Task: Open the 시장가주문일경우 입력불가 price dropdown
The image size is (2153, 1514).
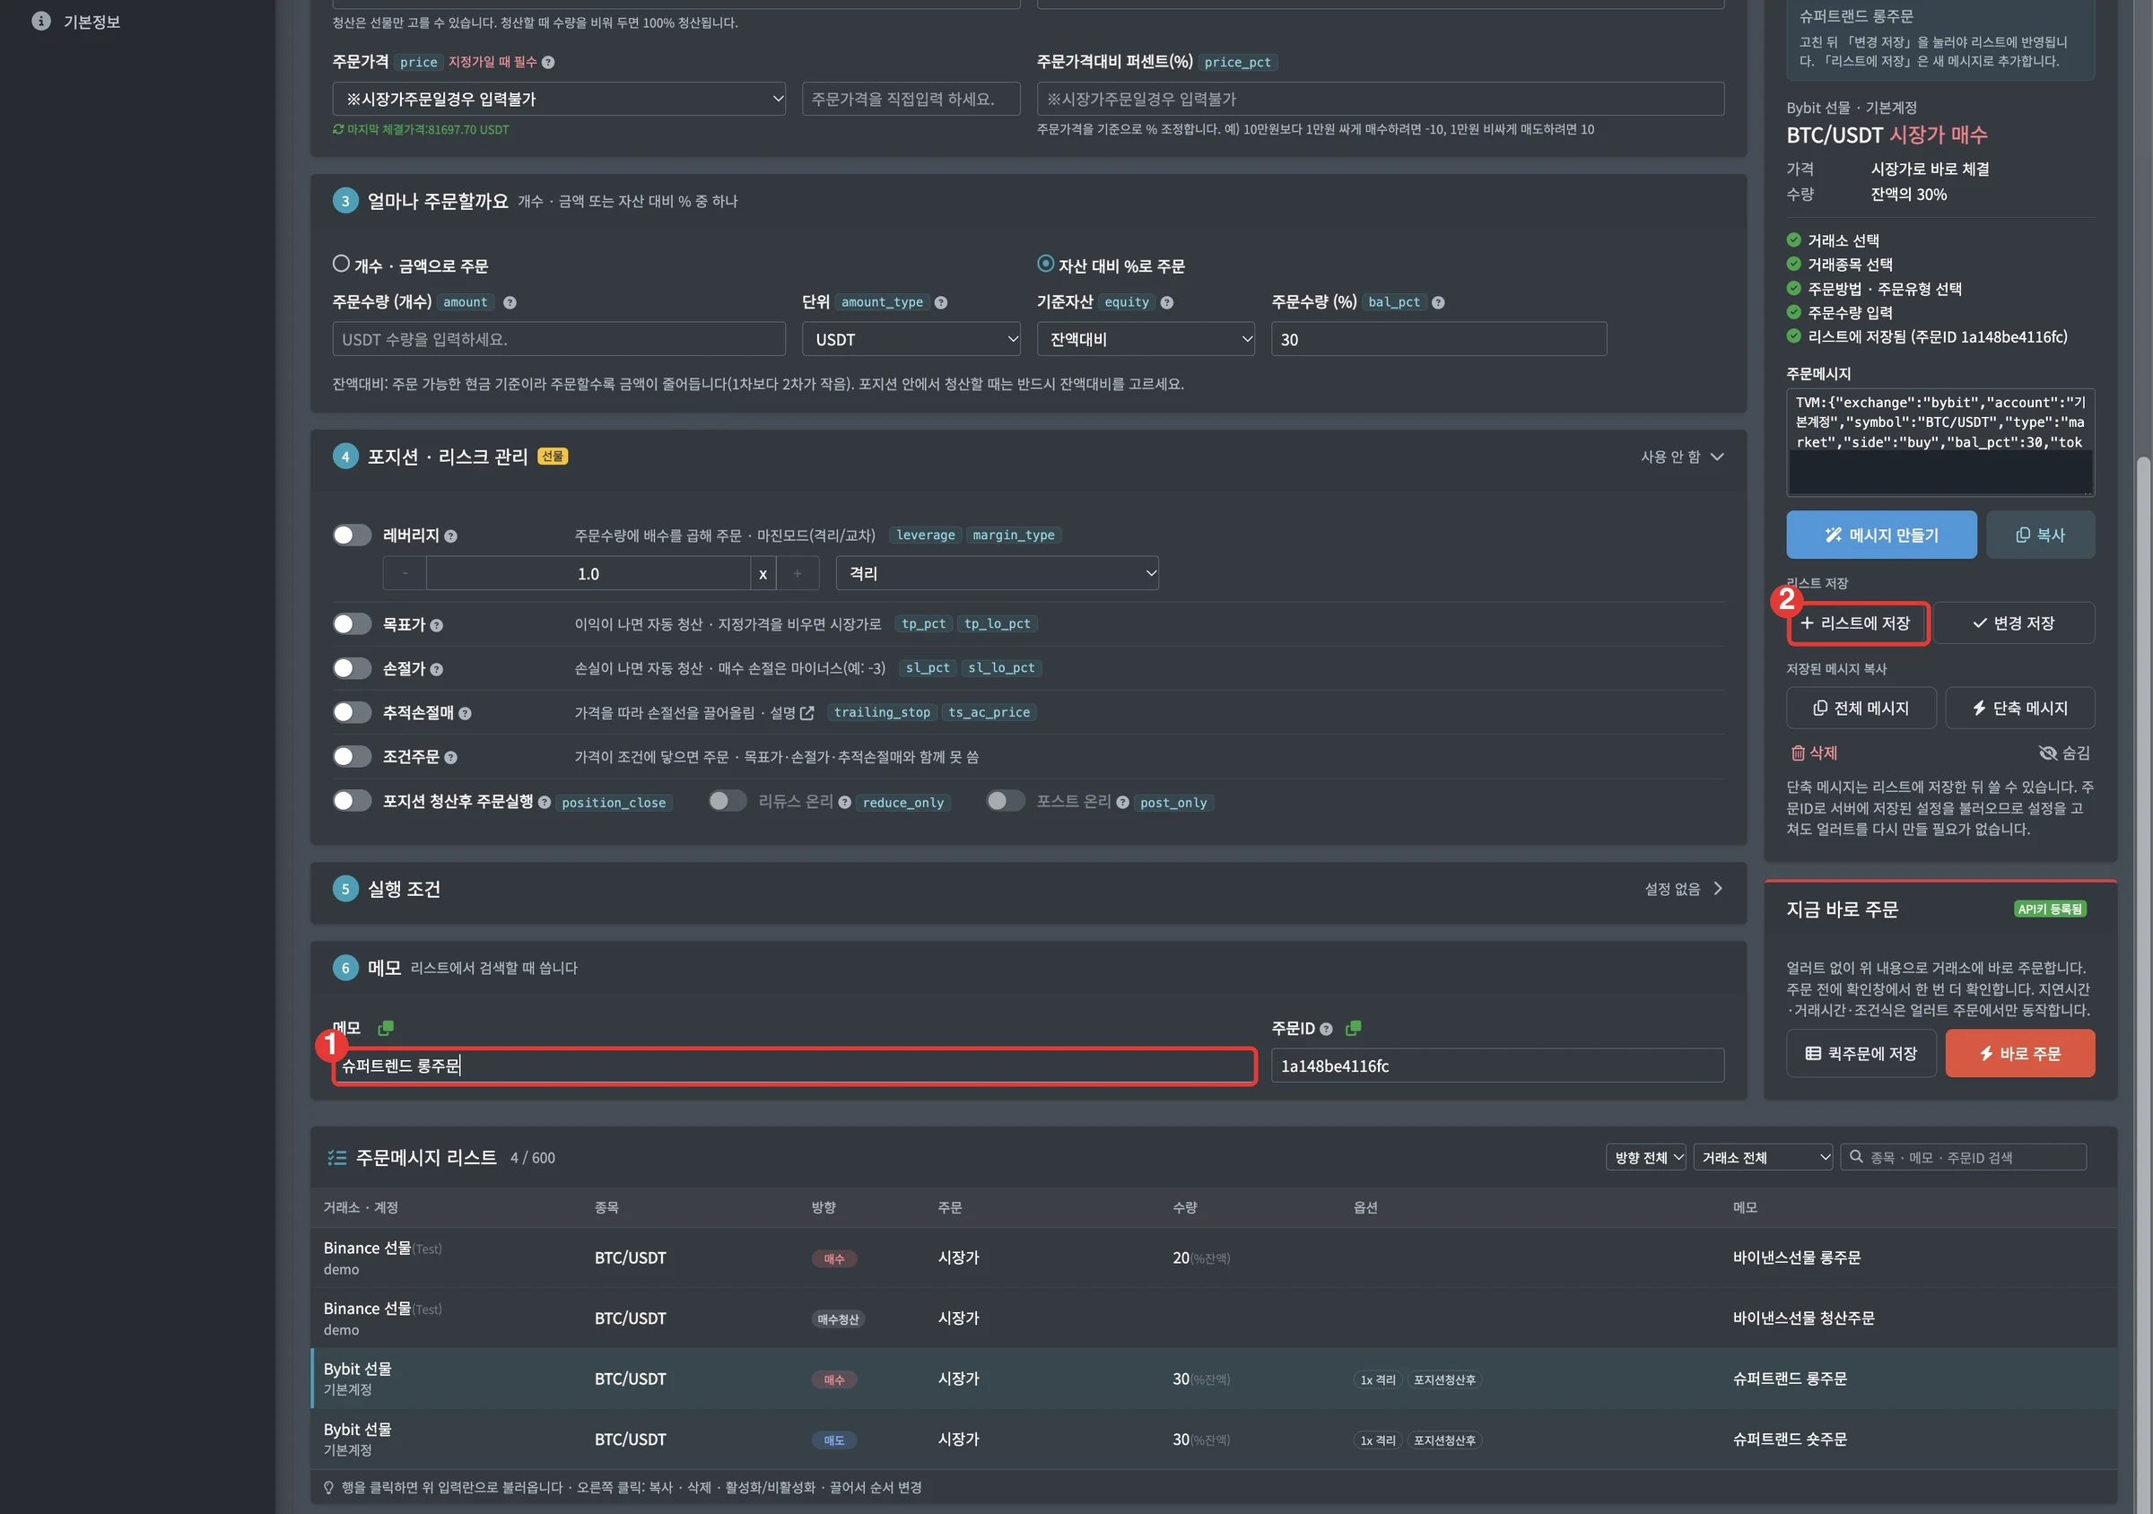Action: pos(559,100)
